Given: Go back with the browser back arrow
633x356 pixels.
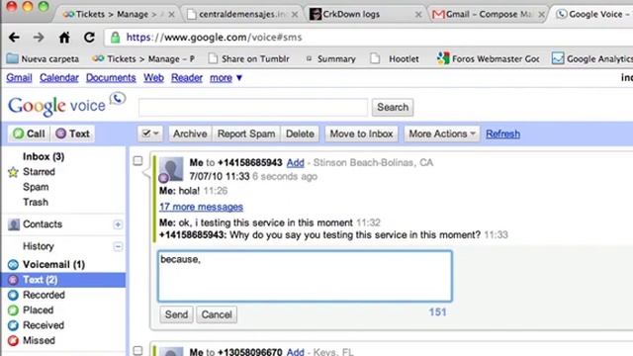Looking at the screenshot, I should (x=14, y=38).
